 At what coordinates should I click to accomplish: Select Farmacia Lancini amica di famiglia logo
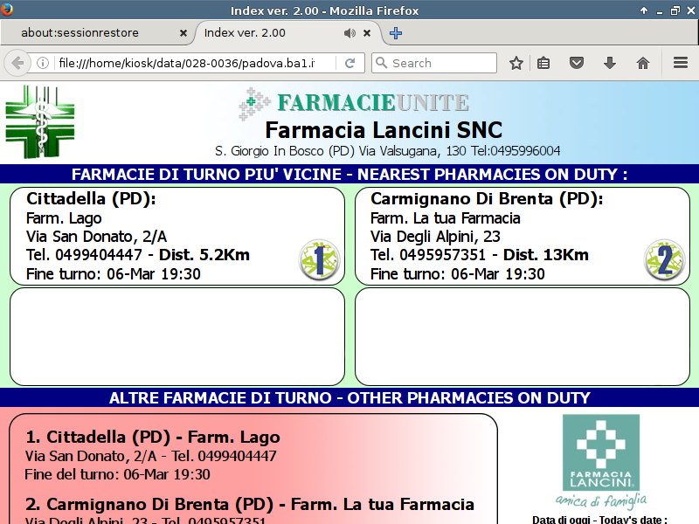click(x=599, y=461)
